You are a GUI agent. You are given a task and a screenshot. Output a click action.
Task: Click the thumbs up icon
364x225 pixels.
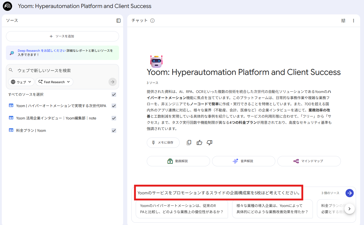coord(199,143)
